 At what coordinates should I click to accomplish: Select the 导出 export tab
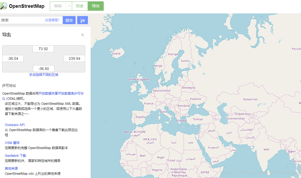click(x=96, y=6)
